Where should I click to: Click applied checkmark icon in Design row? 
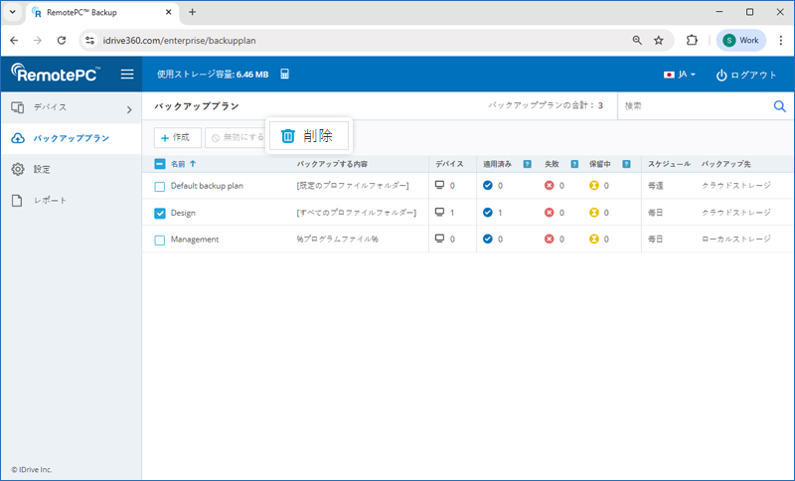[488, 213]
